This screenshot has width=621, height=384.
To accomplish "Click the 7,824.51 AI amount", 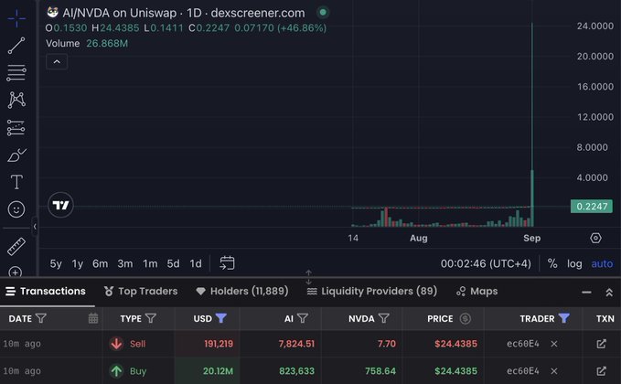I will [296, 344].
